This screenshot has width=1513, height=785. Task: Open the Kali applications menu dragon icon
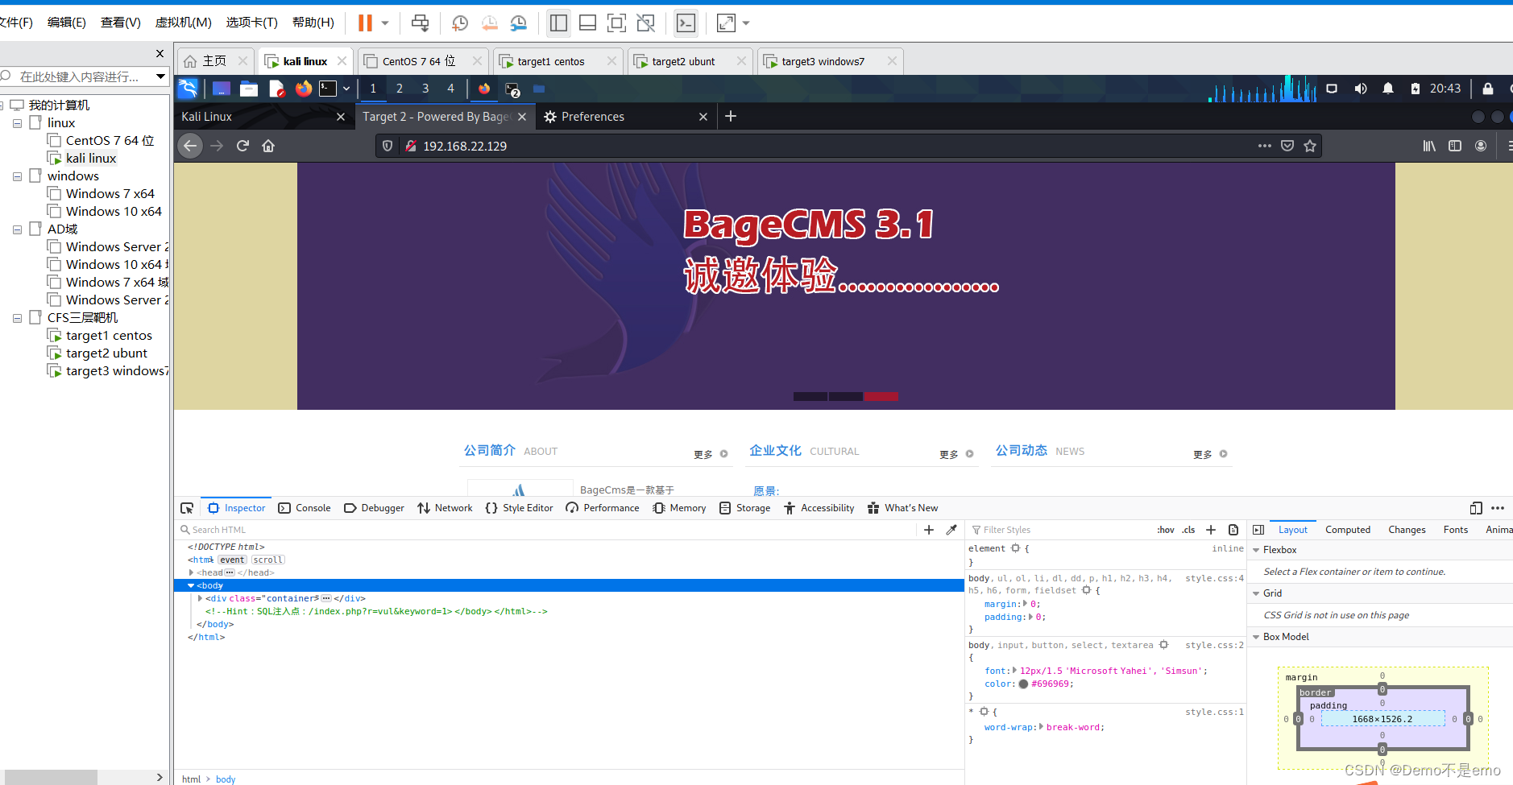(x=188, y=89)
